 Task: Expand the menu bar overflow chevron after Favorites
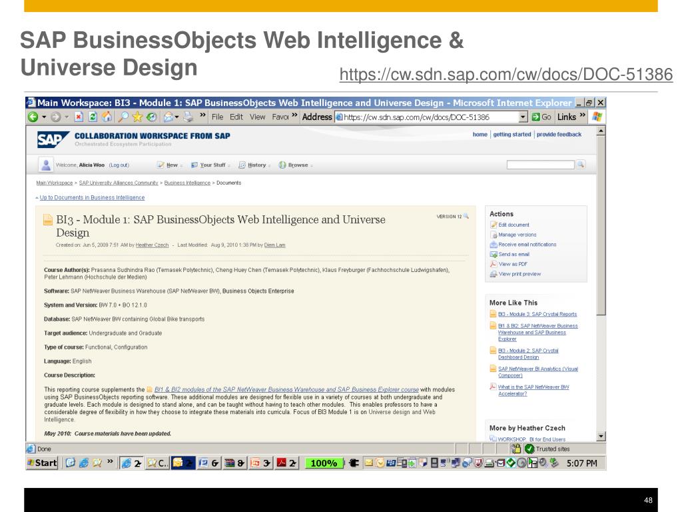pos(294,115)
